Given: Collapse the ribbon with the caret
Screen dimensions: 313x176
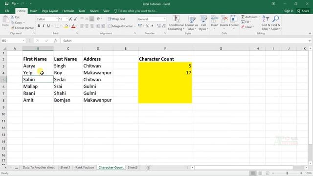Looking at the screenshot, I should [x=310, y=33].
